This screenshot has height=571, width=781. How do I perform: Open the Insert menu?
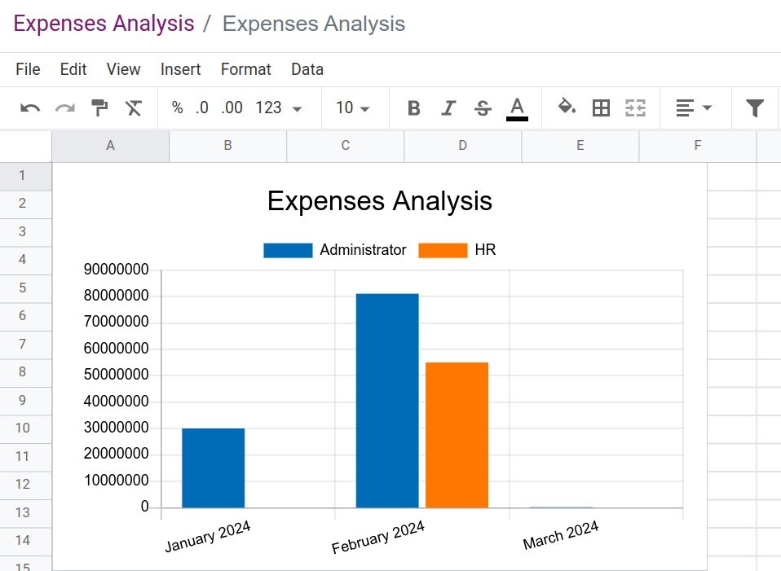click(180, 69)
